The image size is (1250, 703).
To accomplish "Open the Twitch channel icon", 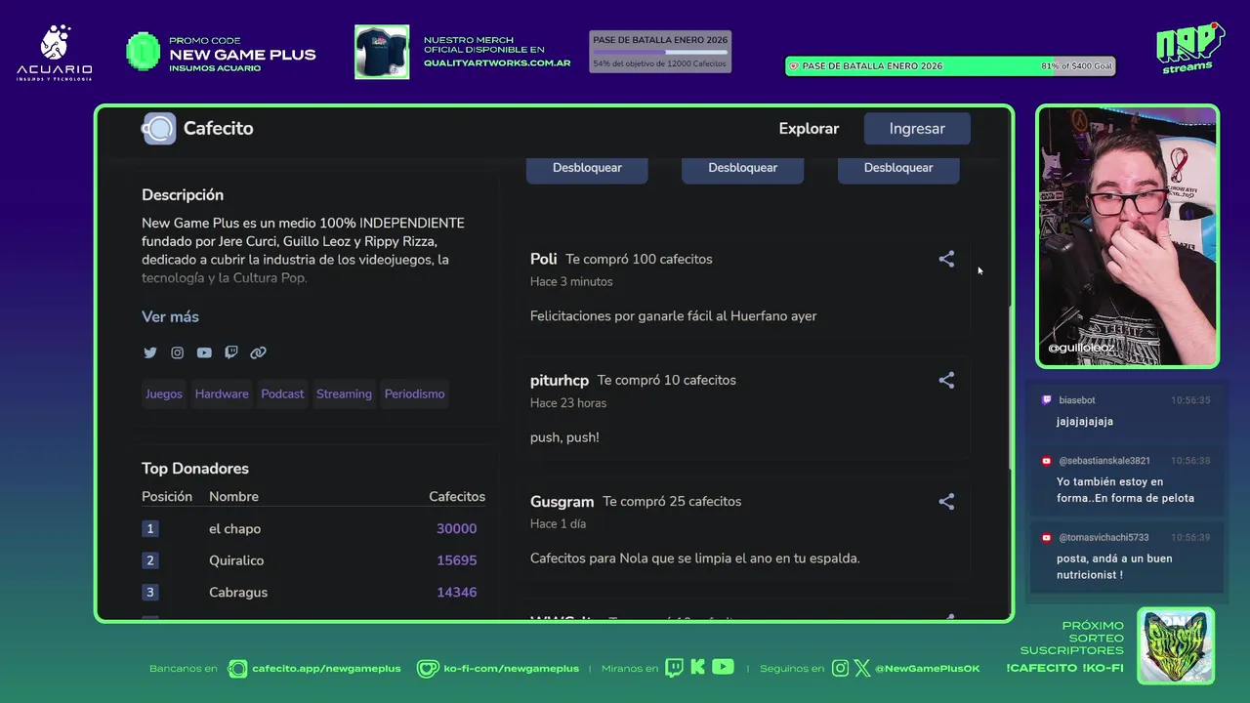I will [x=231, y=352].
